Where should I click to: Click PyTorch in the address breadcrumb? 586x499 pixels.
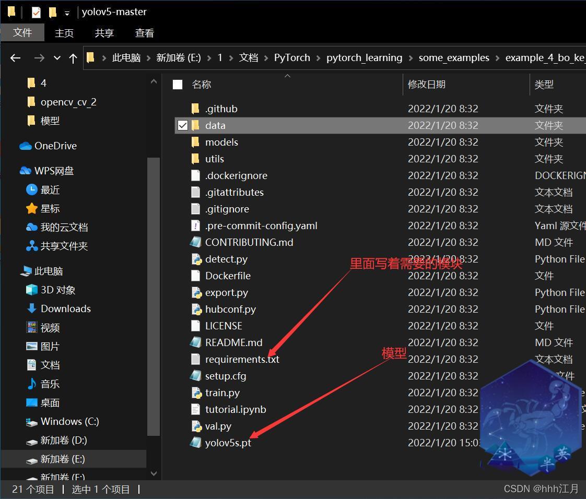pos(292,58)
